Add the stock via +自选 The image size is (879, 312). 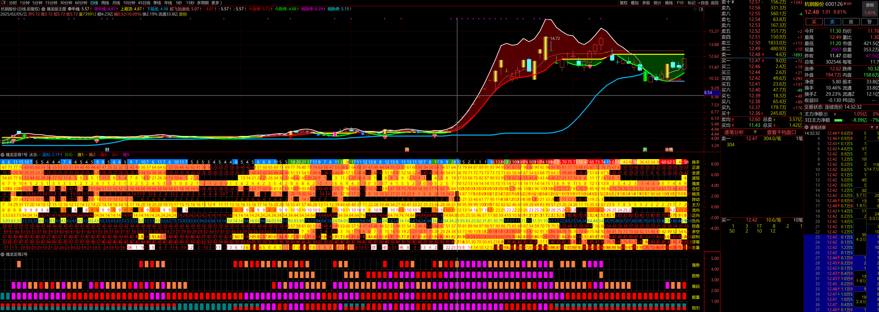[703, 3]
